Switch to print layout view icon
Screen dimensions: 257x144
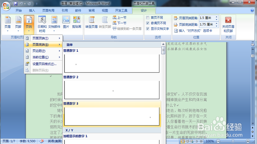click(x=183, y=141)
